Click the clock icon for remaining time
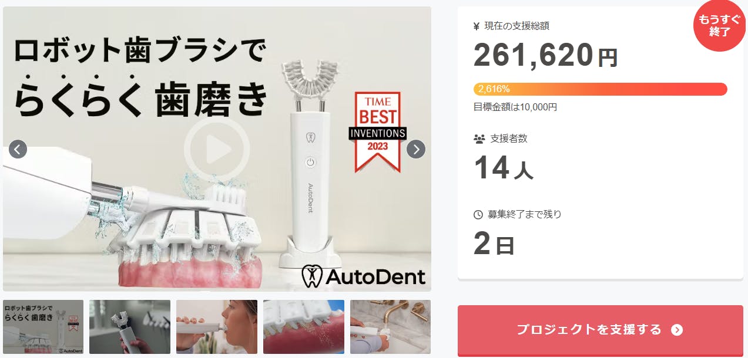The height and width of the screenshot is (358, 748). click(x=478, y=215)
